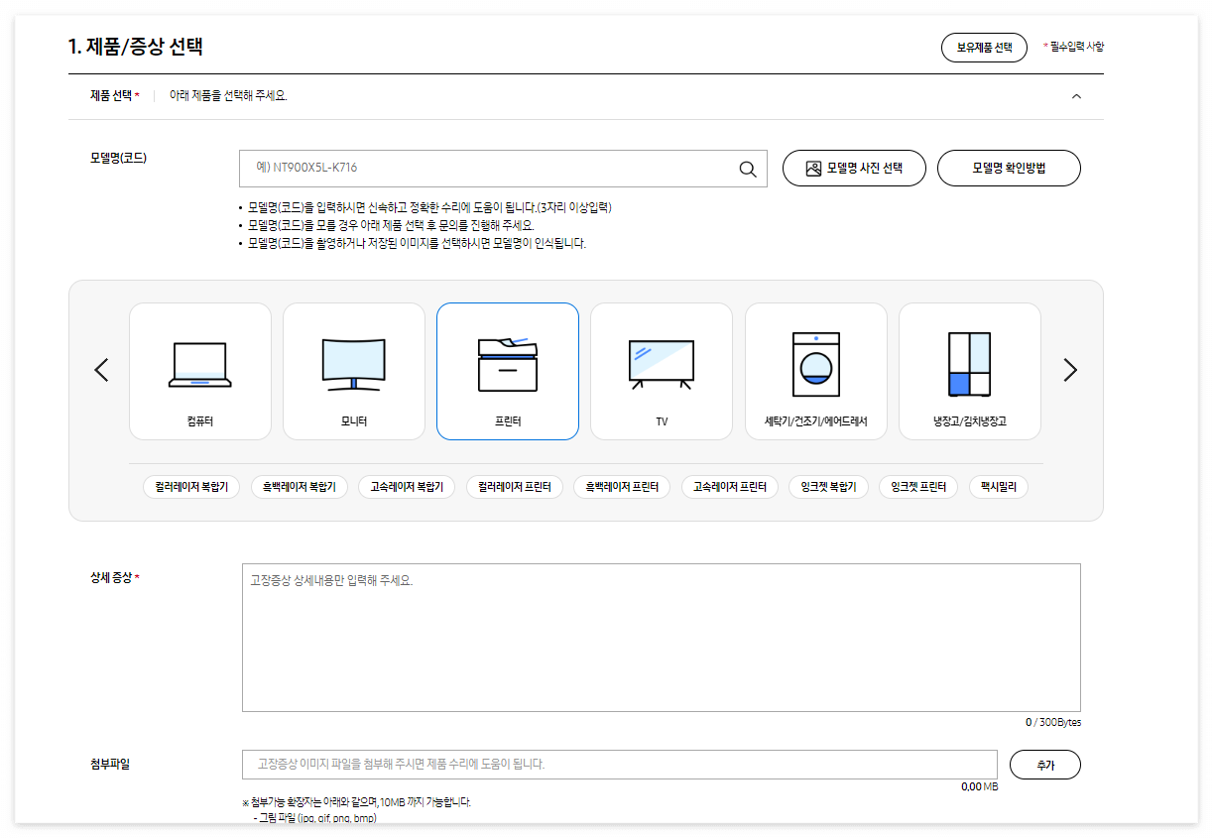
Task: Click the right carousel arrow
Action: pos(1070,370)
